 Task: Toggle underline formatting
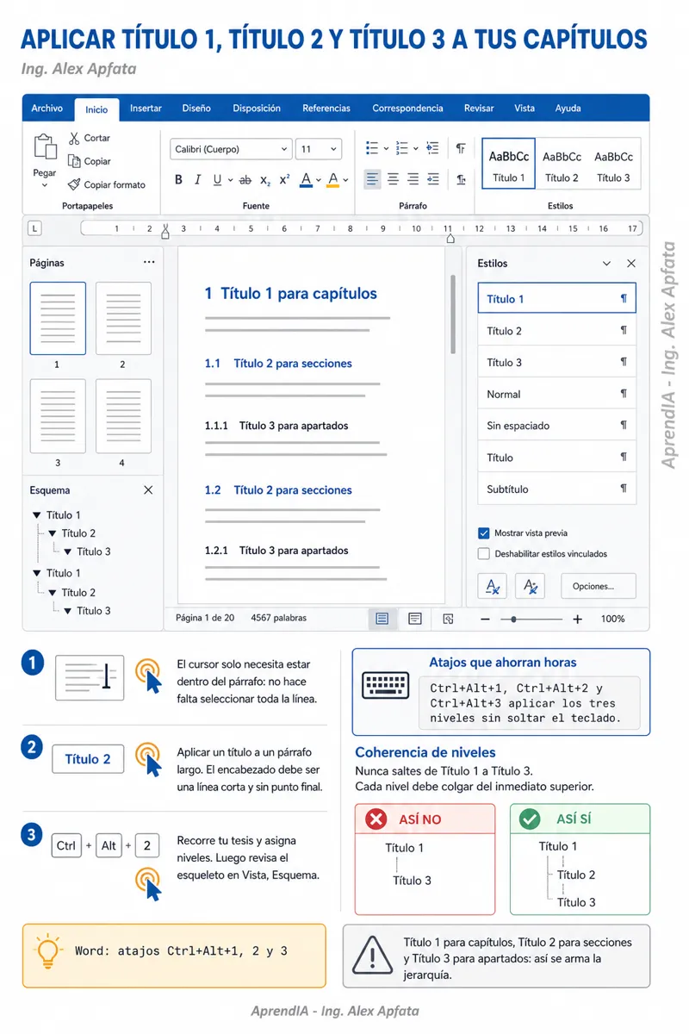[x=217, y=180]
